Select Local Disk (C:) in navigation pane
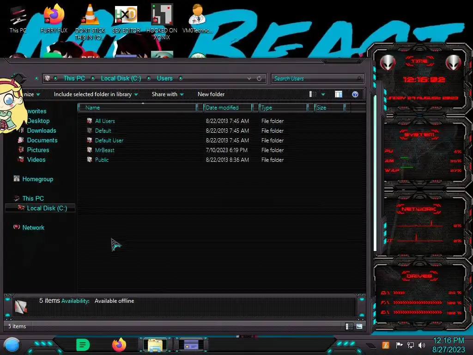The image size is (473, 355). 47,208
